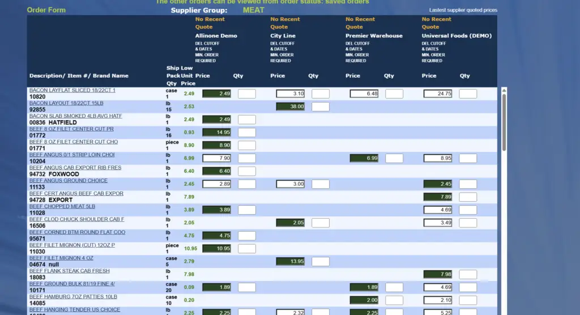Screen dimensions: 580x315
Task: Click the vertical scrollbar thumb of the order table
Action: 504,122
